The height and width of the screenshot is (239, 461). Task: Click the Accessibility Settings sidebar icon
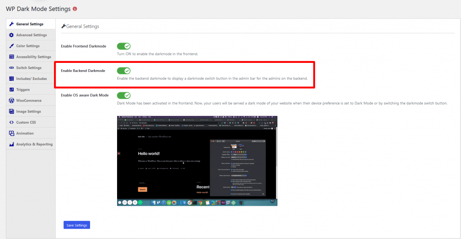(x=11, y=57)
